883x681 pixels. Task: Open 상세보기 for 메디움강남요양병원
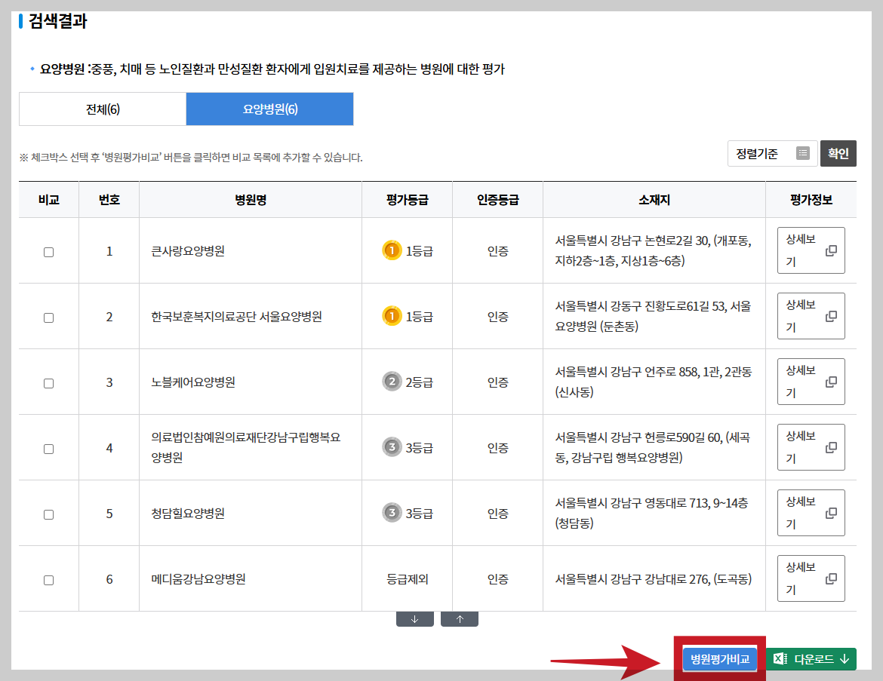click(x=811, y=578)
